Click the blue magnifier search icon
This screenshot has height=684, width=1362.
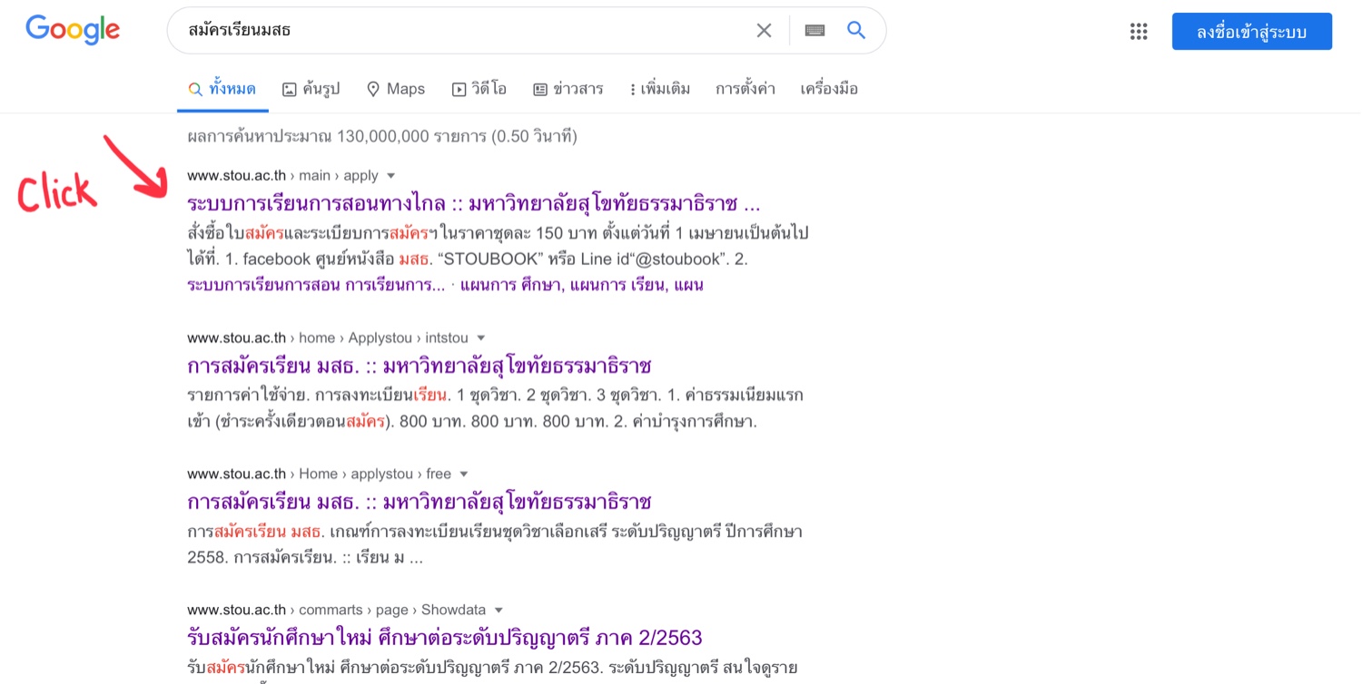click(x=856, y=31)
